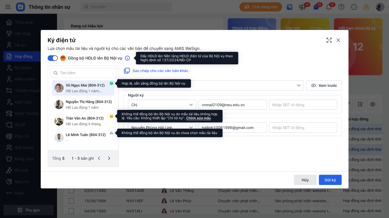Open Nghỉ việc in the sidebar
The width and height of the screenshot is (389, 218).
[x=22, y=102]
